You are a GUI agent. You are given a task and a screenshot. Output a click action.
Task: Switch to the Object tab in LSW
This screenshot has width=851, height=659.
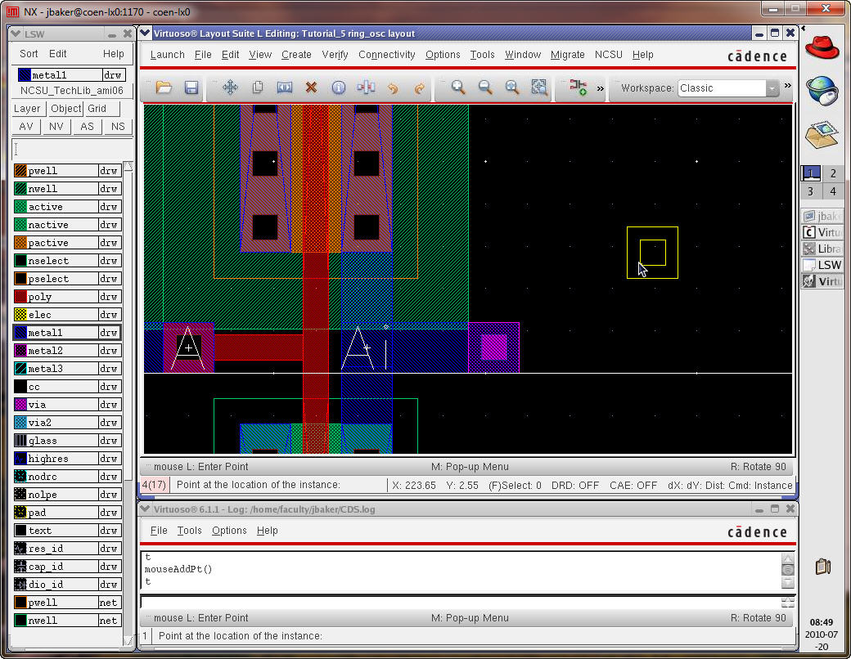[65, 109]
